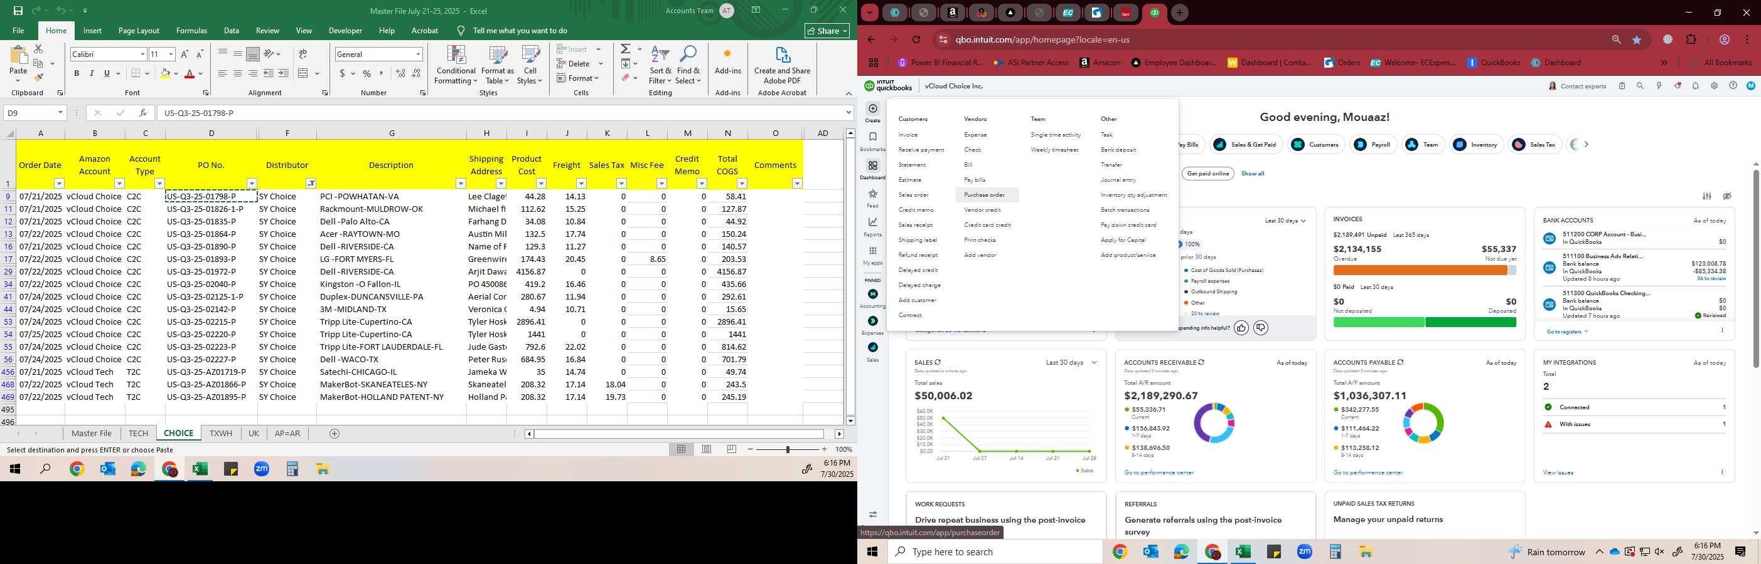Image resolution: width=1761 pixels, height=564 pixels.
Task: Toggle Bold formatting in Excel
Action: [x=77, y=73]
